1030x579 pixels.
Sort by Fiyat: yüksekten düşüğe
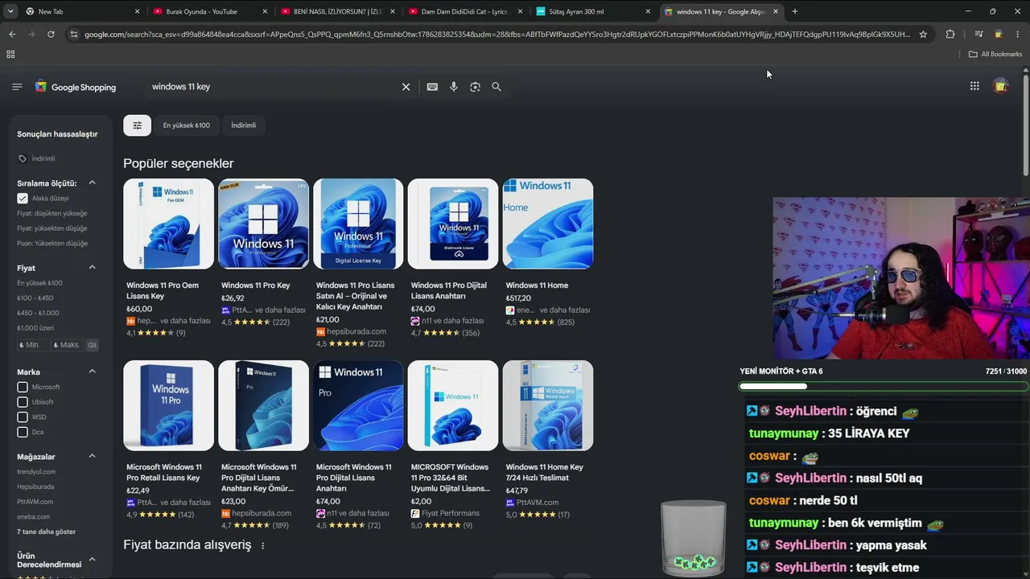click(x=52, y=228)
